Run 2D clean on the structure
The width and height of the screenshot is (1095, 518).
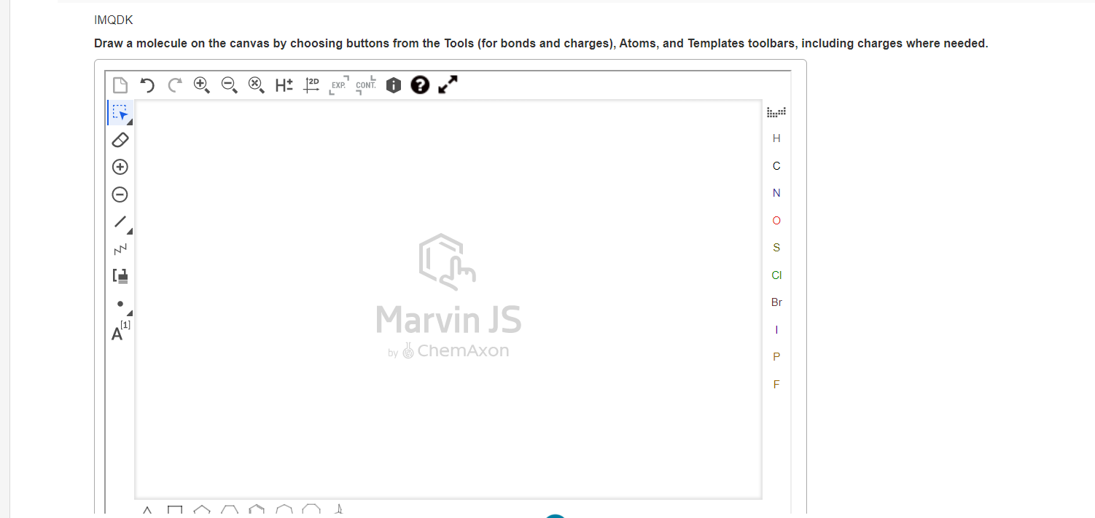click(311, 85)
